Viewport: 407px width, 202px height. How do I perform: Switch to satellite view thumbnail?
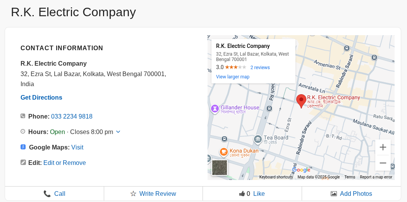point(220,168)
